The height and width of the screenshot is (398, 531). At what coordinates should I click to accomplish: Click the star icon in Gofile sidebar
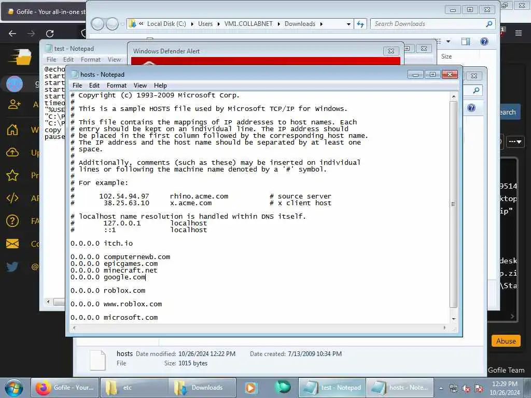coord(12,175)
